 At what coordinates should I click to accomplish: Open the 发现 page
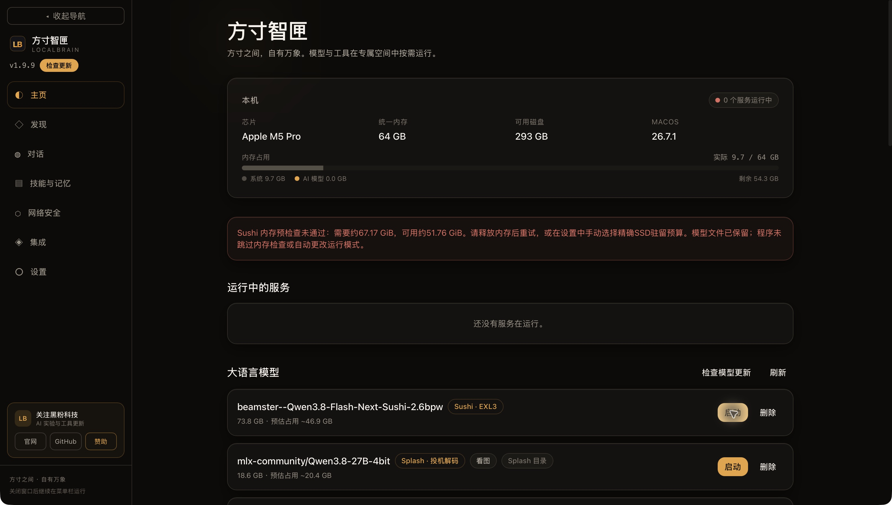click(65, 125)
